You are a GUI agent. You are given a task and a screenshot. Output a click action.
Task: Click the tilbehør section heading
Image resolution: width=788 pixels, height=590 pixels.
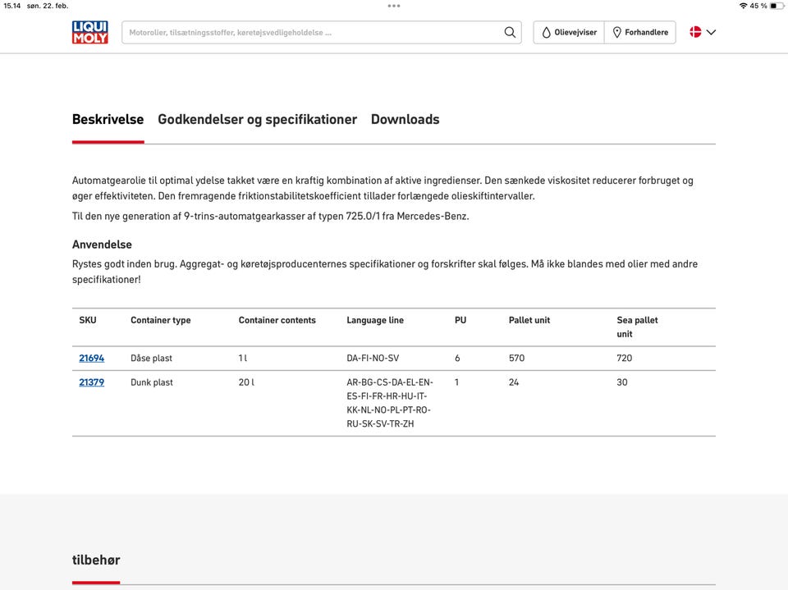(96, 560)
